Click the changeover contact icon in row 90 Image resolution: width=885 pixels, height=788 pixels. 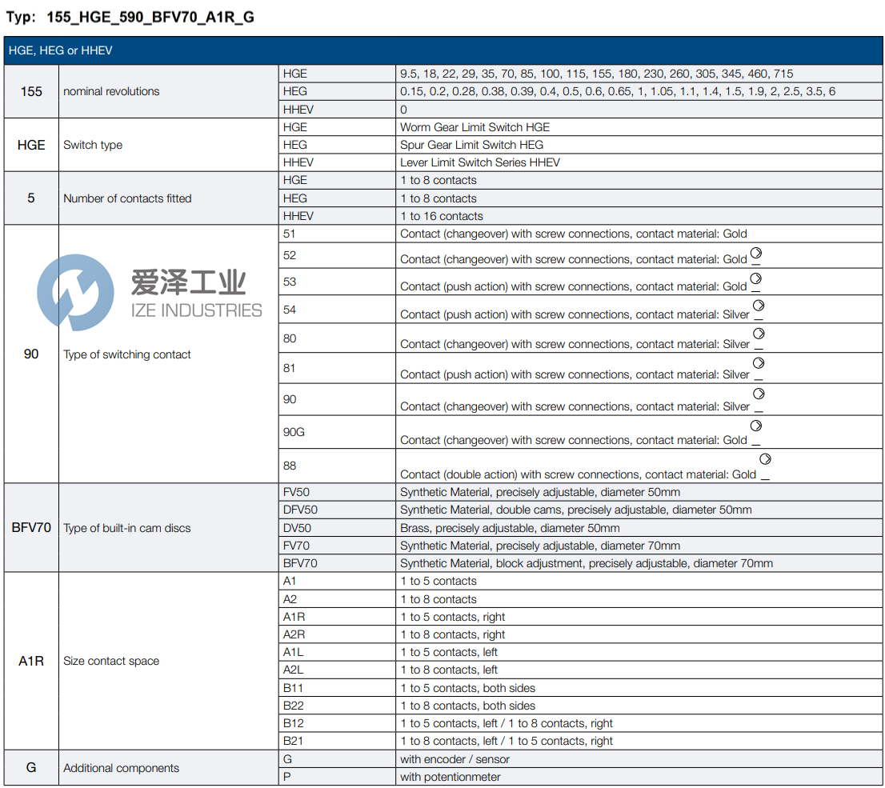(759, 394)
